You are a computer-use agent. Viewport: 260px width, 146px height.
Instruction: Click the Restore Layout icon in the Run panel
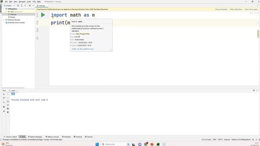coord(4,107)
